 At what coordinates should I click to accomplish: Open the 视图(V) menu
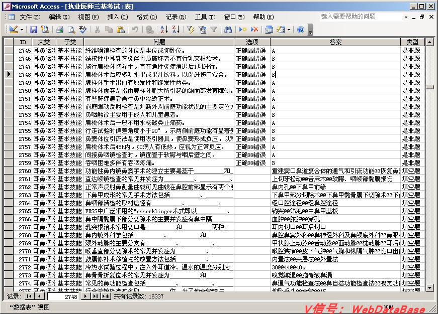point(89,17)
